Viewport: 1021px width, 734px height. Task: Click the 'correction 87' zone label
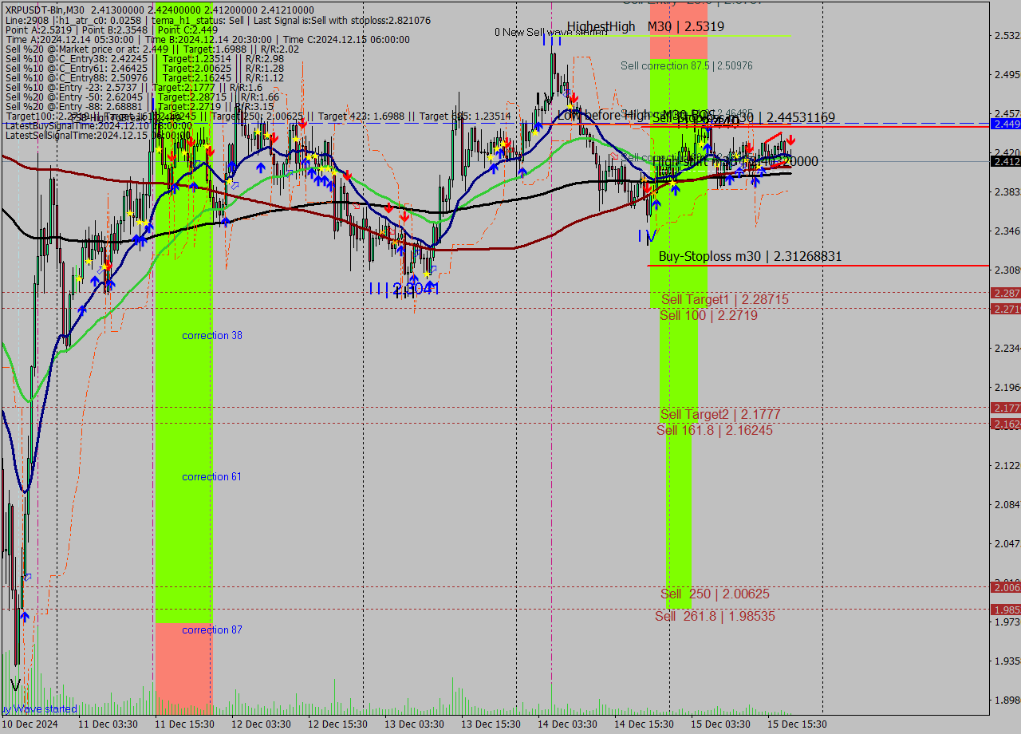212,629
